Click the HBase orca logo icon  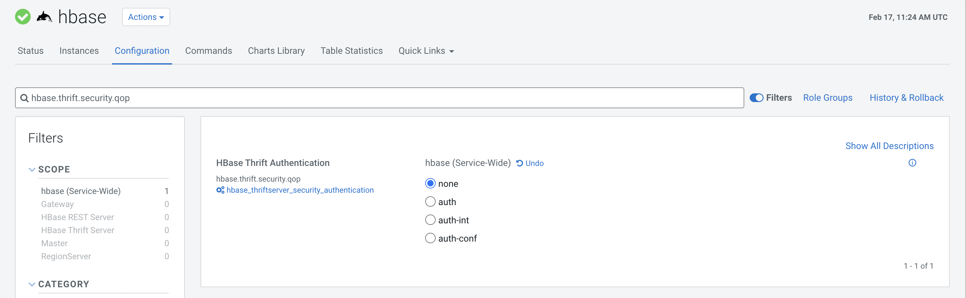click(44, 17)
